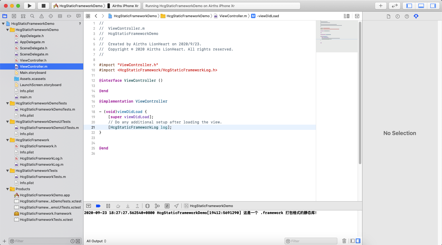The width and height of the screenshot is (442, 245).
Task: Activate the View Debugger hierarchy icon
Action: (148, 206)
